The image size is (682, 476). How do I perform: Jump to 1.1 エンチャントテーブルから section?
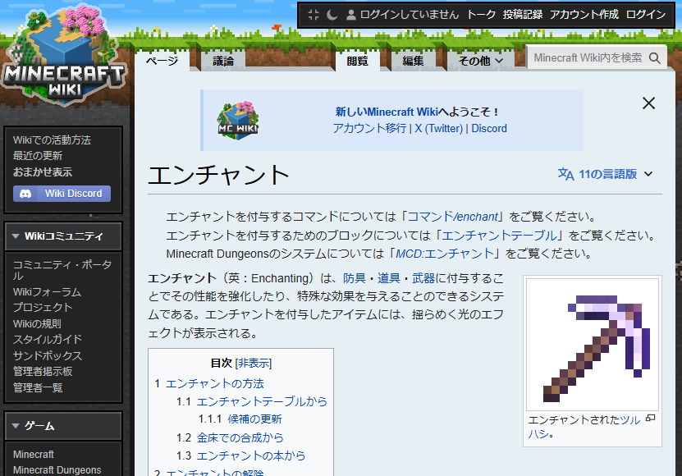pyautogui.click(x=252, y=401)
